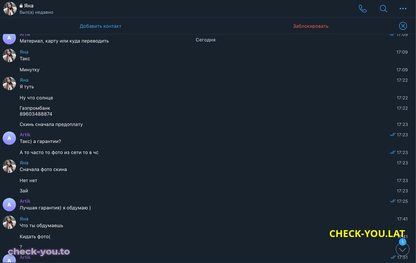Click sender name Artik above Лучшая гарантия
The height and width of the screenshot is (263, 416).
(25, 201)
